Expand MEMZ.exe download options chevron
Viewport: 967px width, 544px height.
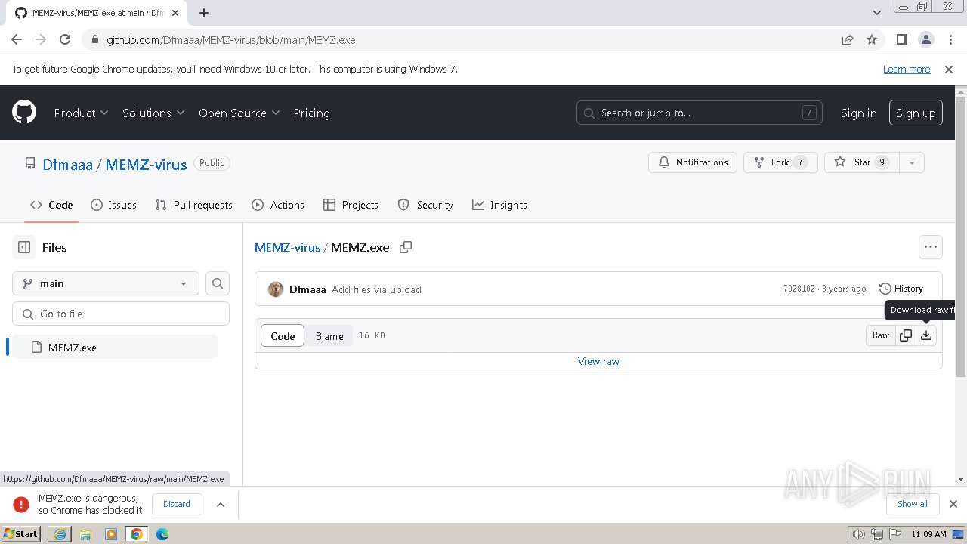pyautogui.click(x=221, y=504)
